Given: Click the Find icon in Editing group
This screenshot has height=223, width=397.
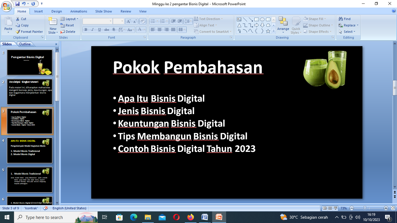Looking at the screenshot, I should pyautogui.click(x=345, y=19).
